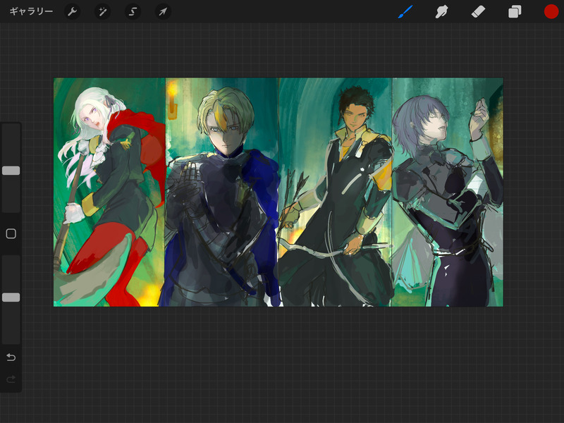Select the Brush tool
The image size is (564, 423).
(x=405, y=12)
